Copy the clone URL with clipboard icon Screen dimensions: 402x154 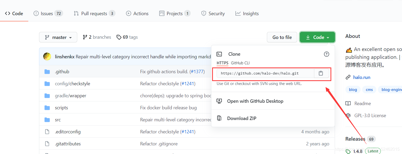pyautogui.click(x=321, y=73)
